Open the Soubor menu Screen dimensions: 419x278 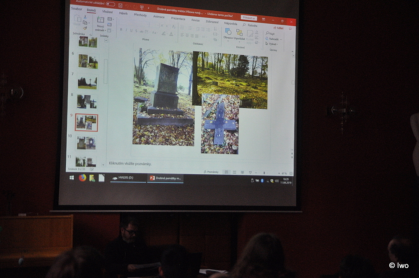coord(76,9)
